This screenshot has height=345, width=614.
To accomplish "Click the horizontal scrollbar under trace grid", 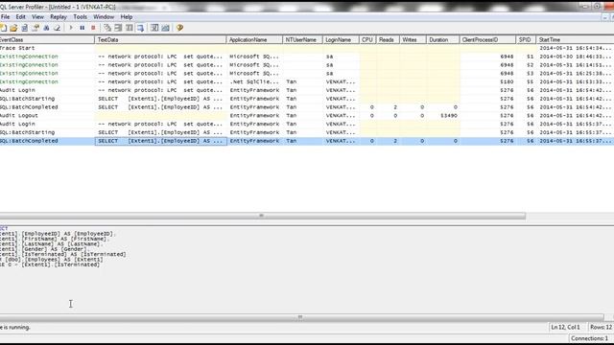I will click(x=262, y=216).
